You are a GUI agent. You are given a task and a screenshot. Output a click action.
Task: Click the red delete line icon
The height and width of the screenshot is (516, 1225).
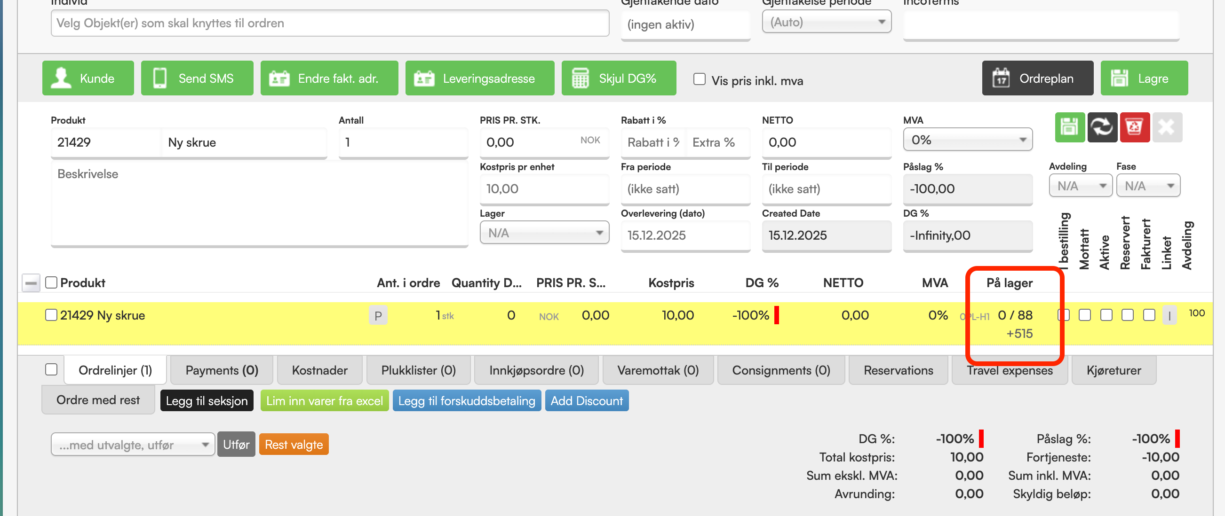[x=1134, y=127]
